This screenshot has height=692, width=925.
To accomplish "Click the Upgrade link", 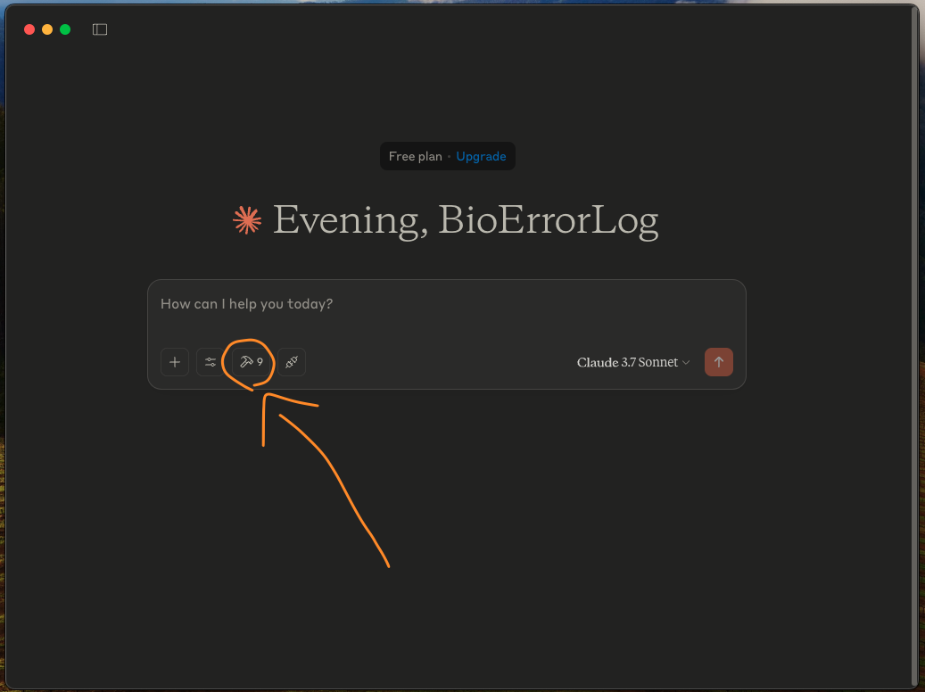I will tap(481, 156).
